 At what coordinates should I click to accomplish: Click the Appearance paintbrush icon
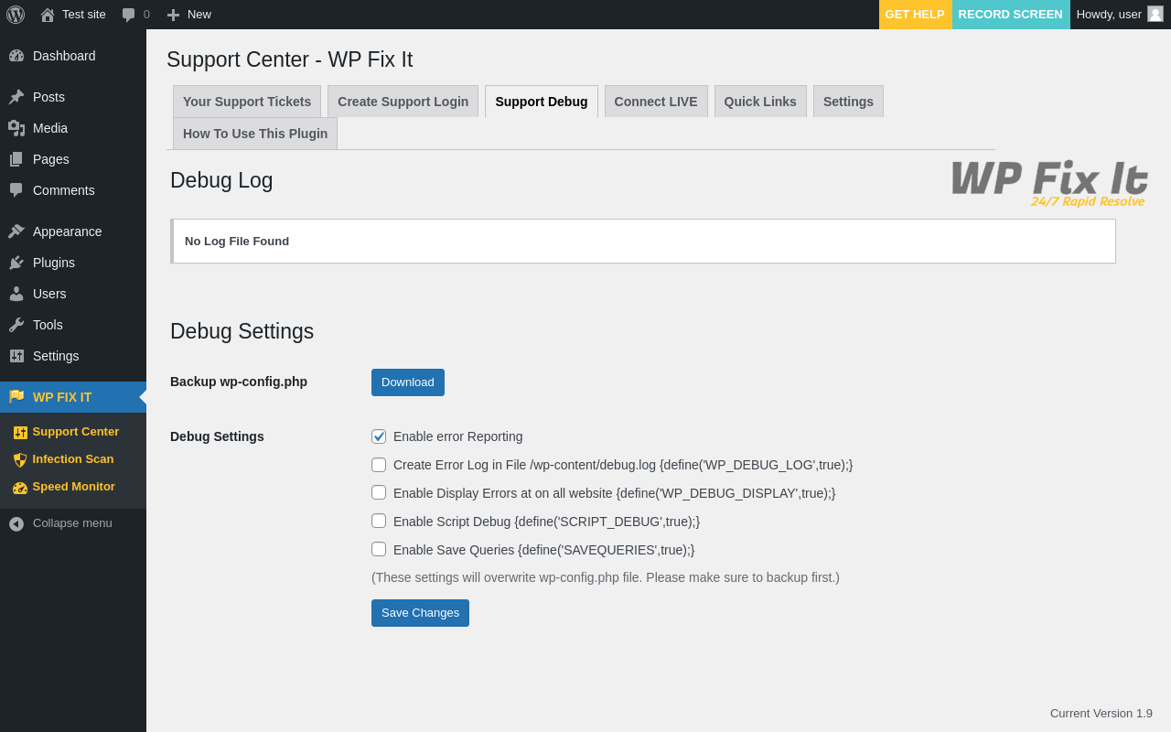click(x=16, y=231)
